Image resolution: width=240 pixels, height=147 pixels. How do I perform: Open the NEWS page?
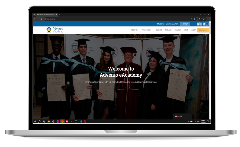coord(186,30)
